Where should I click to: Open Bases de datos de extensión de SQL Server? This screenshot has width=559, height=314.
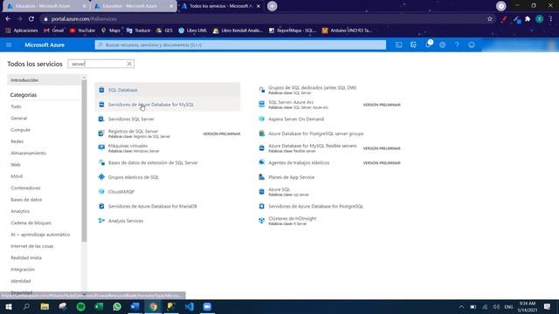[153, 163]
